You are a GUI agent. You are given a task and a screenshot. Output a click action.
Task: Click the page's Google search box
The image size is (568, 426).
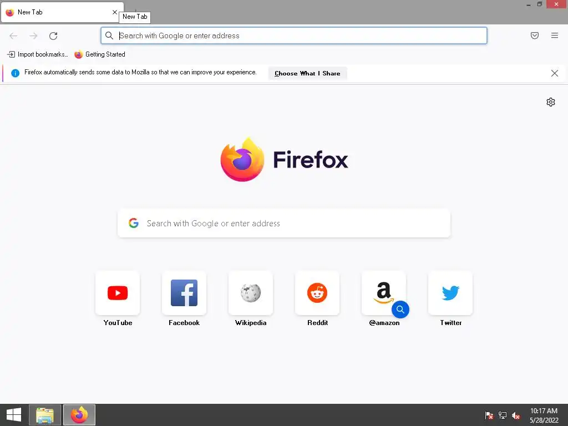click(284, 223)
